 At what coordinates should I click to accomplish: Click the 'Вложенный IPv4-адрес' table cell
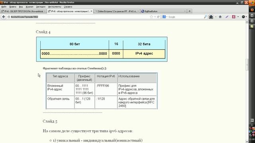tap(60, 89)
